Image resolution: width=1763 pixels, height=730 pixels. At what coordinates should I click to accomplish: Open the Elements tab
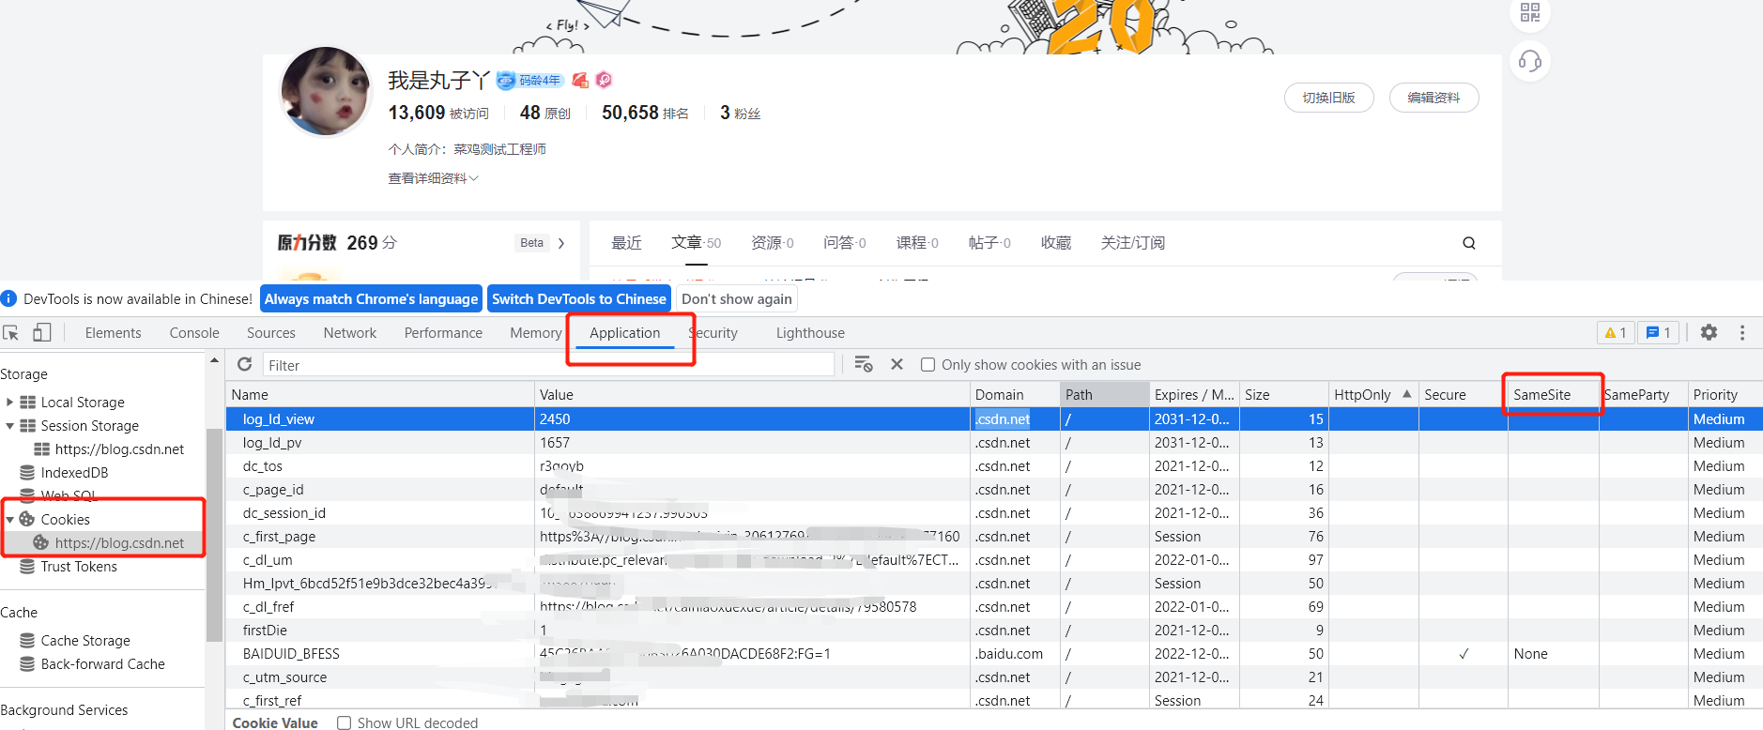(x=113, y=333)
